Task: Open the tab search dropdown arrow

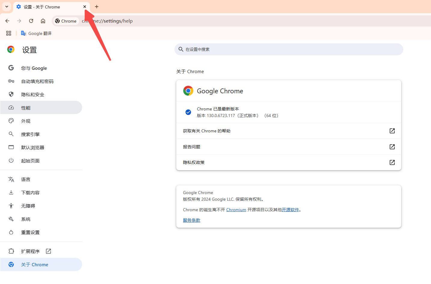Action: tap(7, 7)
